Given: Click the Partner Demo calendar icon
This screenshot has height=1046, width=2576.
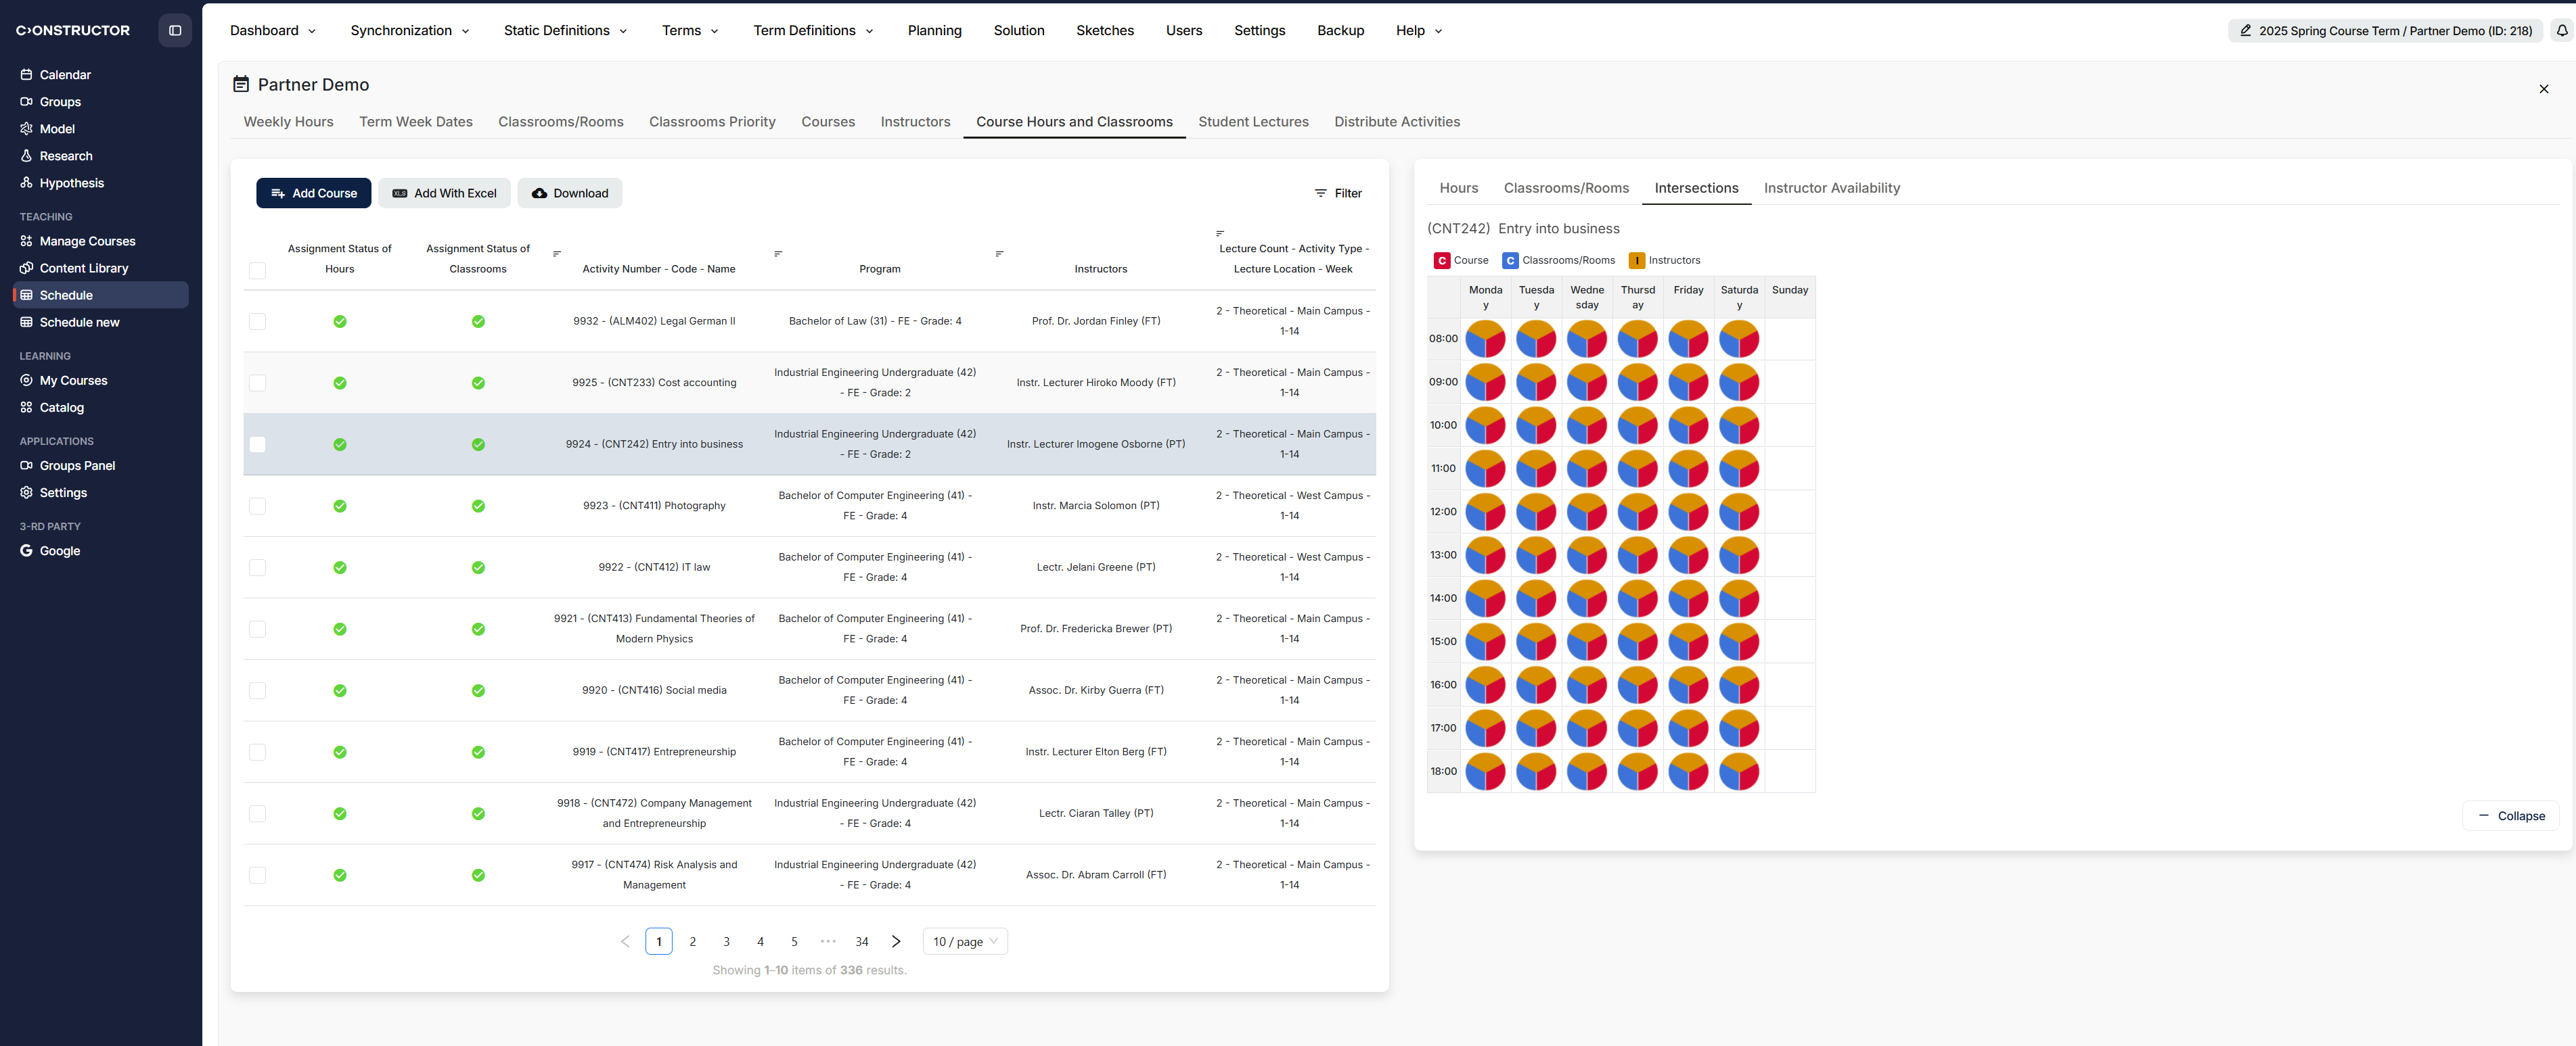Looking at the screenshot, I should pos(241,84).
